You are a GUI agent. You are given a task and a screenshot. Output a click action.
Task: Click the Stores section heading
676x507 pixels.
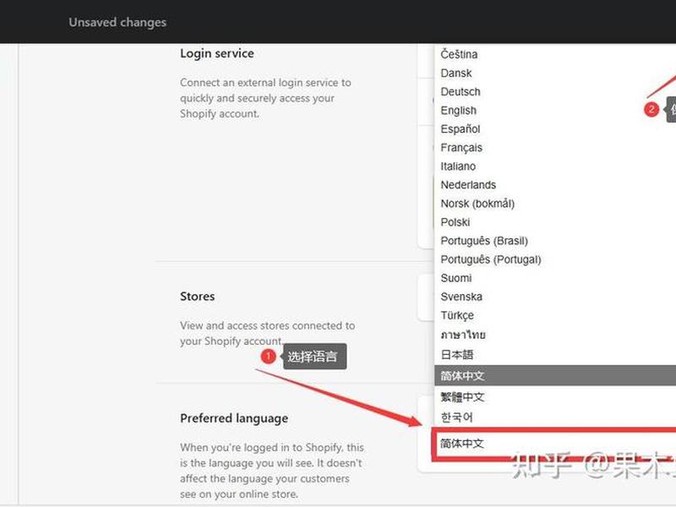click(x=198, y=297)
